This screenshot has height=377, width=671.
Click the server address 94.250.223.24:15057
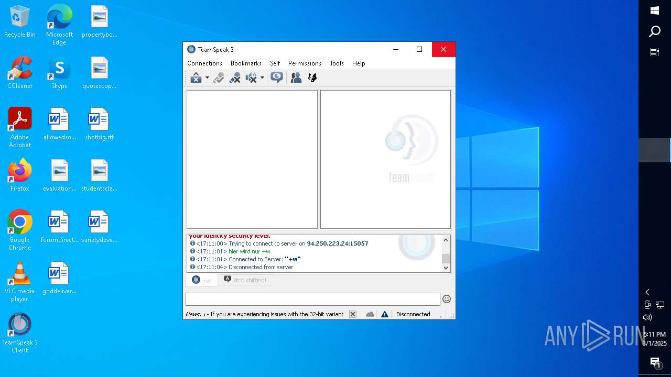tap(338, 243)
